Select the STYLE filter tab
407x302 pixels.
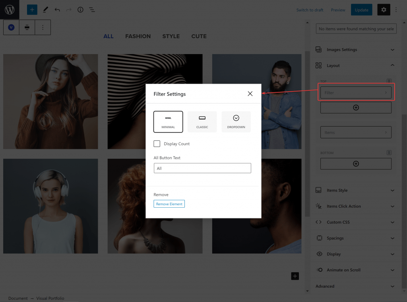(x=171, y=36)
